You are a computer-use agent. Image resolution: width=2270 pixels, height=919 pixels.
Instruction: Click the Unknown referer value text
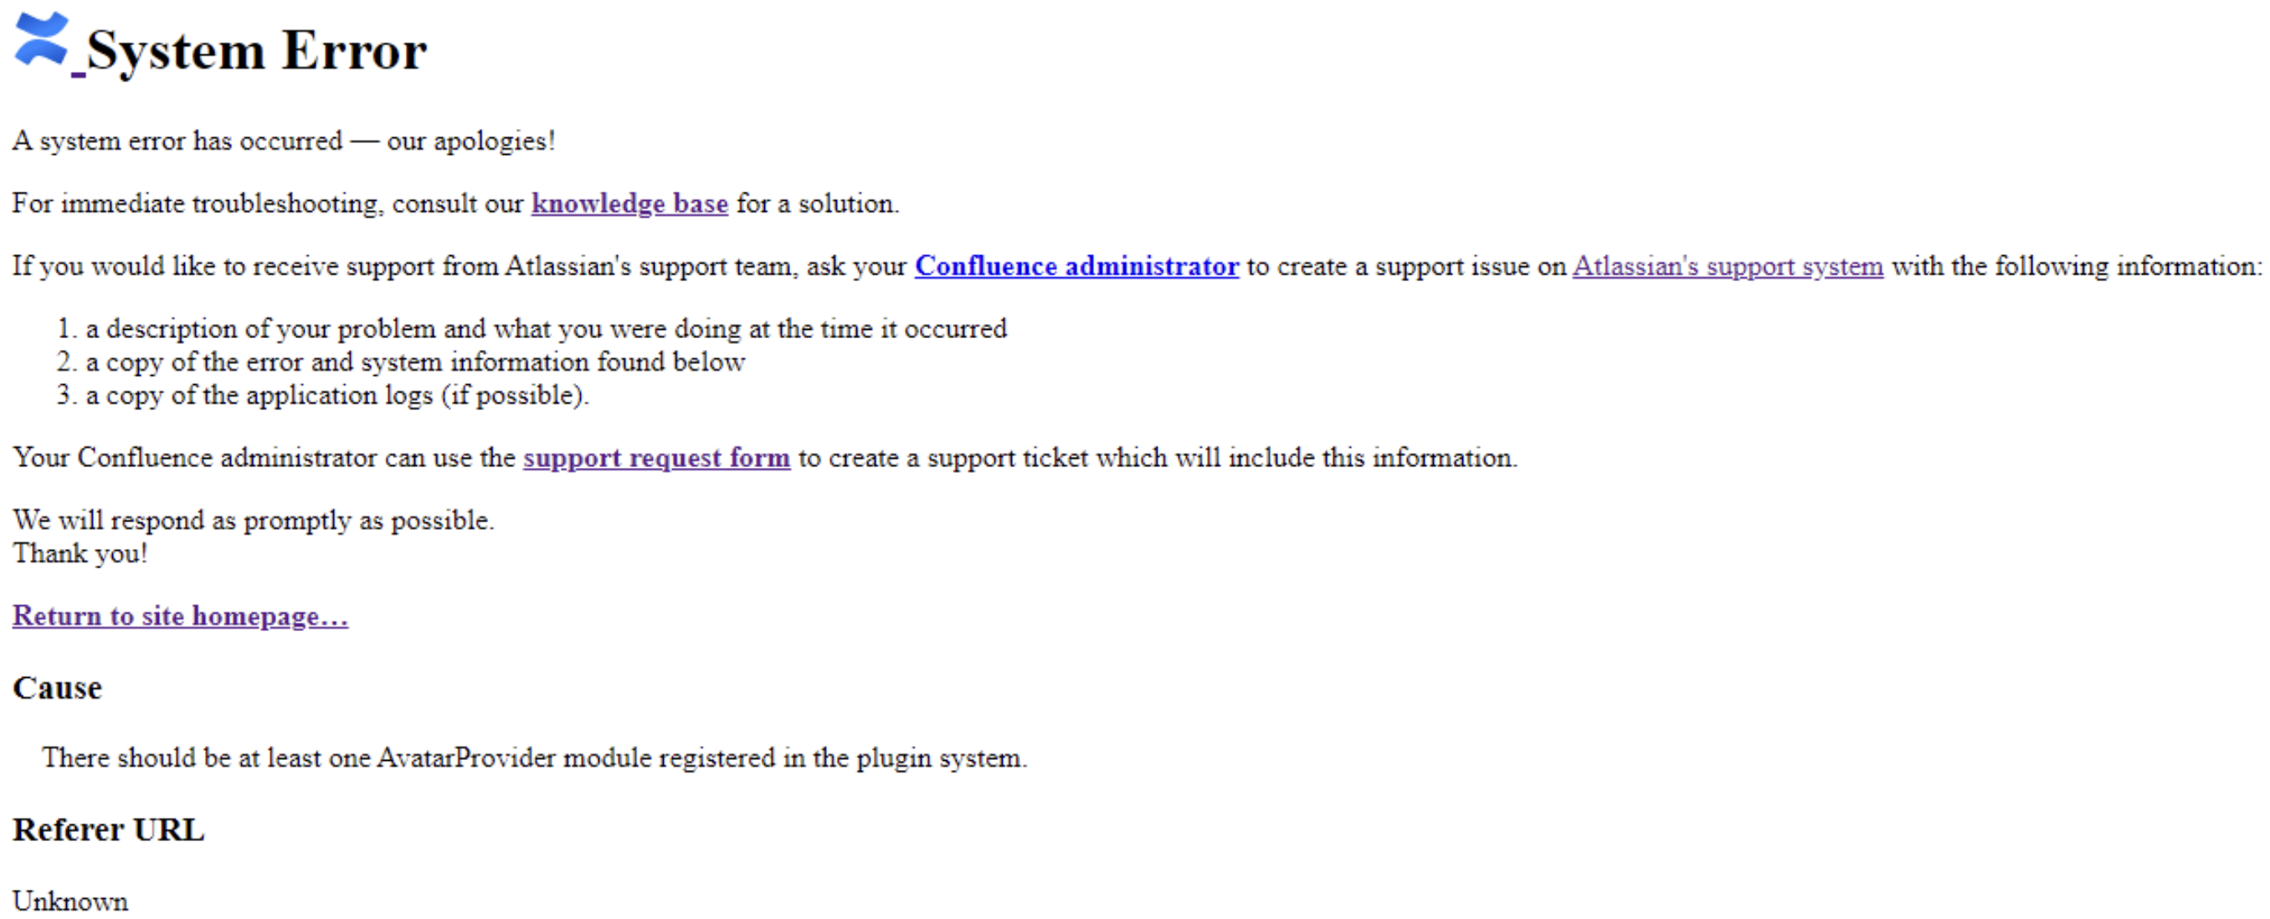point(70,901)
